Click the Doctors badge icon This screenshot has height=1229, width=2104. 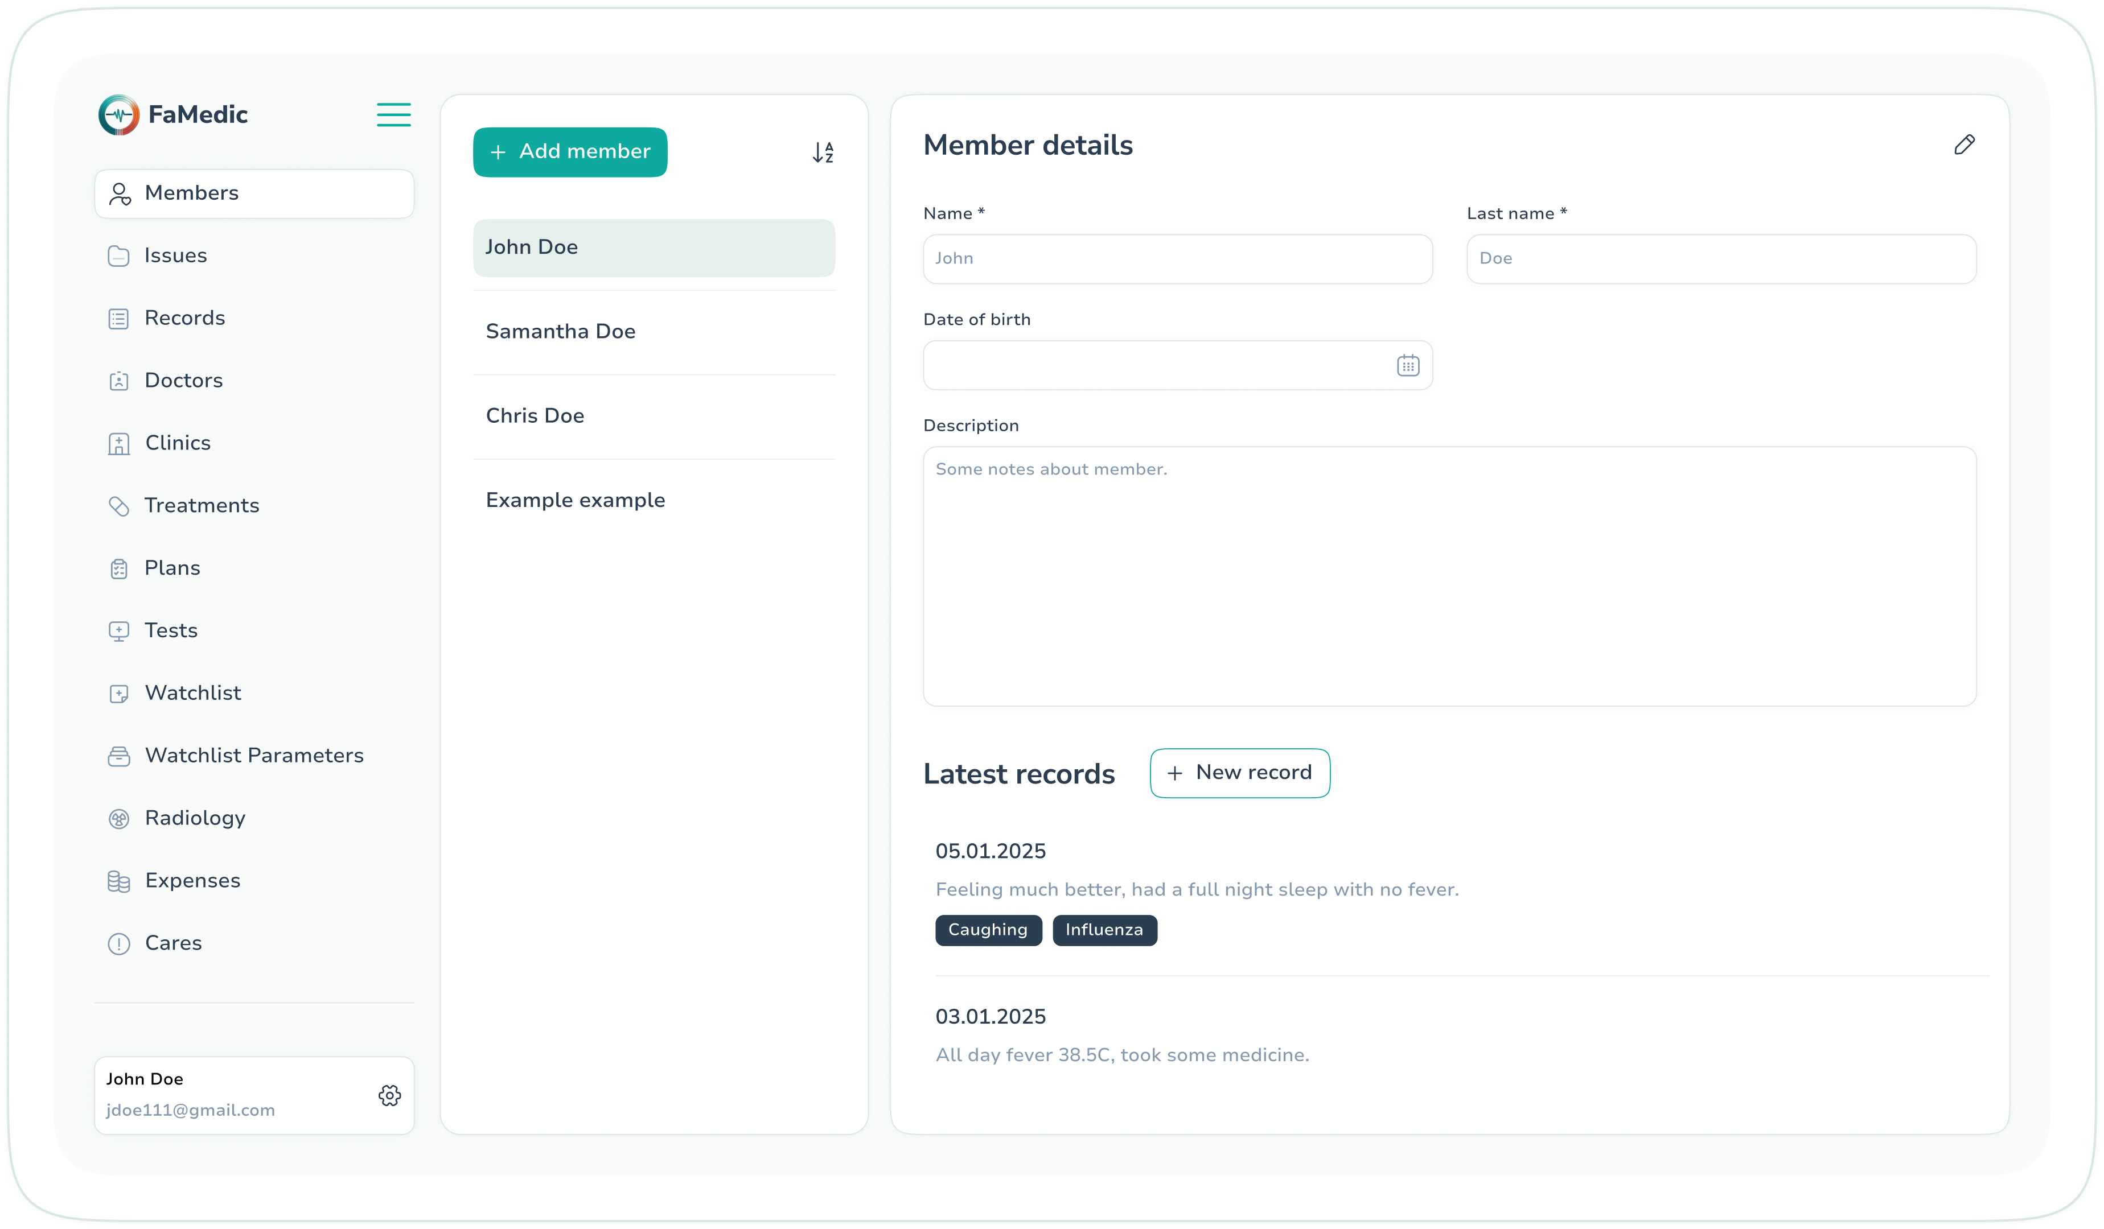point(118,381)
